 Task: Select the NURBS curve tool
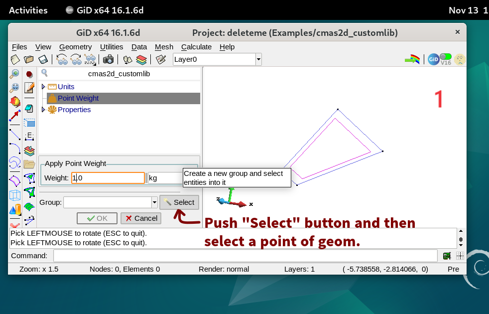coord(14,163)
